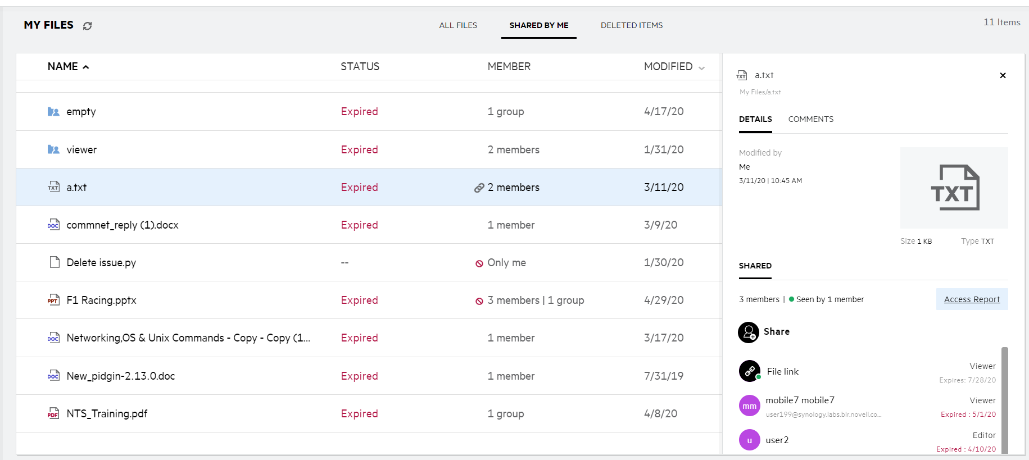Open the Access Report link
The image size is (1029, 460).
pyautogui.click(x=972, y=299)
